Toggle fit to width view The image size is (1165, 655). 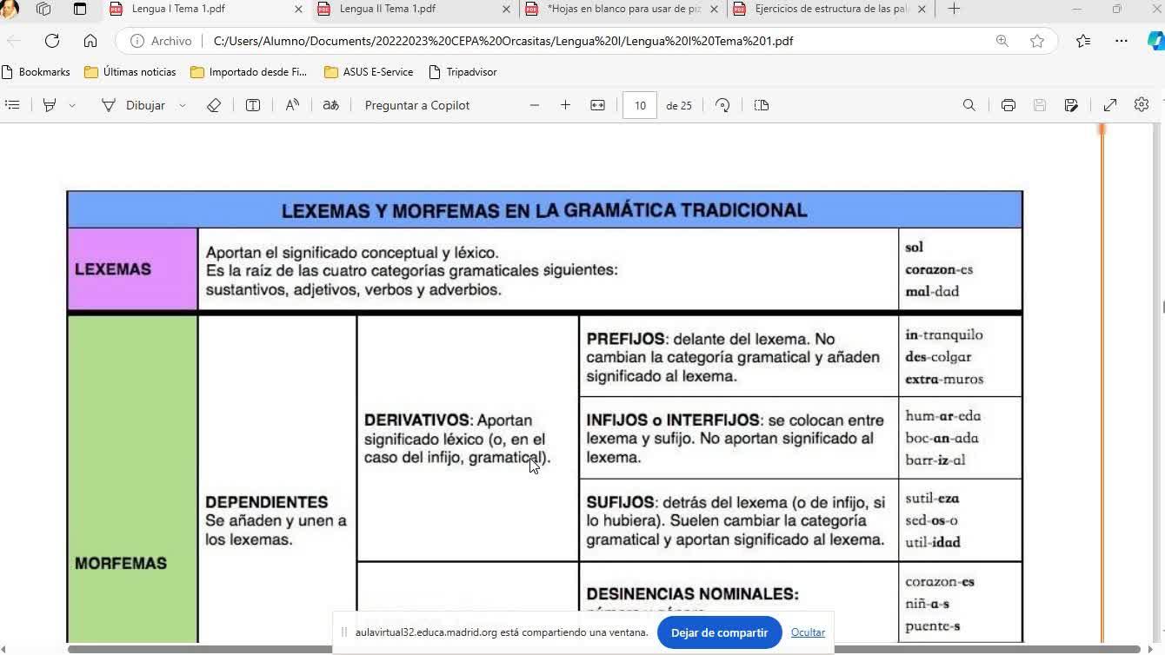click(597, 105)
